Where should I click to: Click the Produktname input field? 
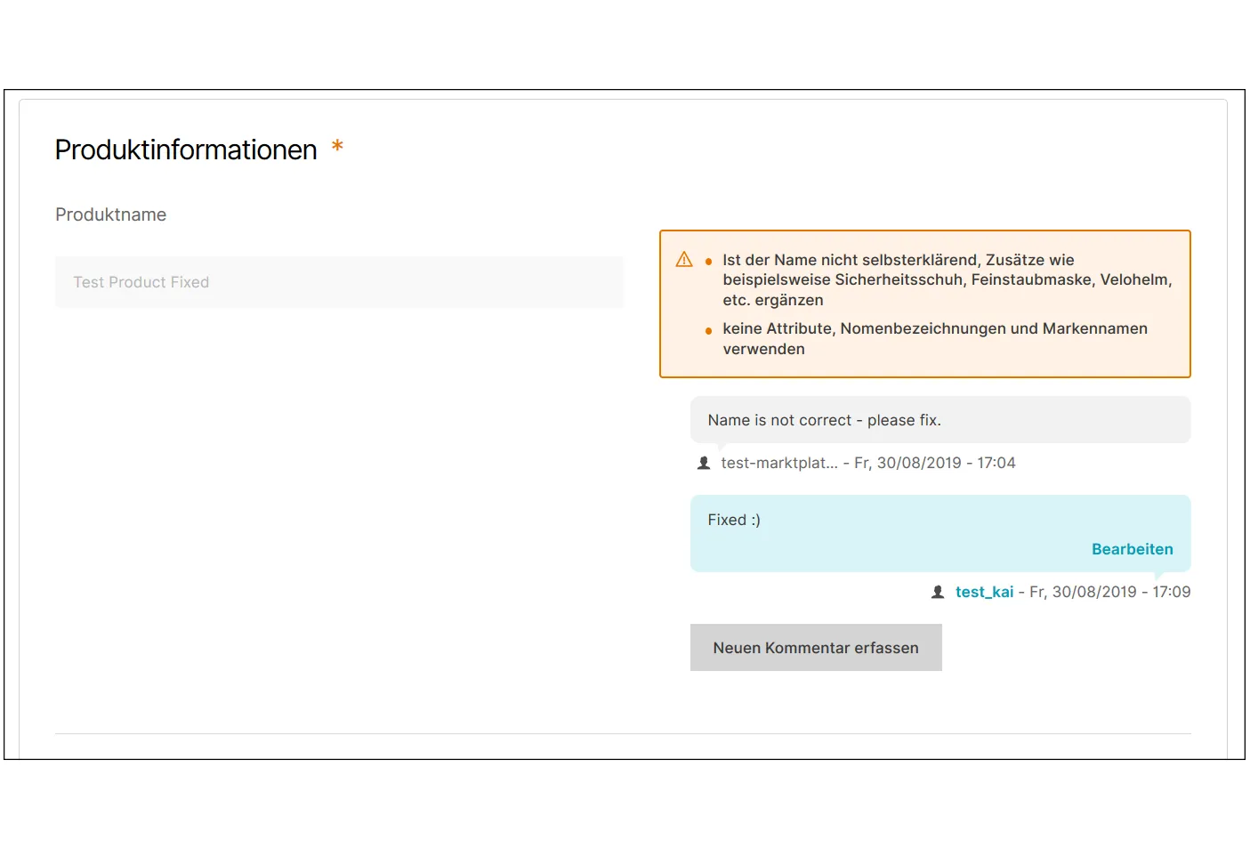click(339, 282)
